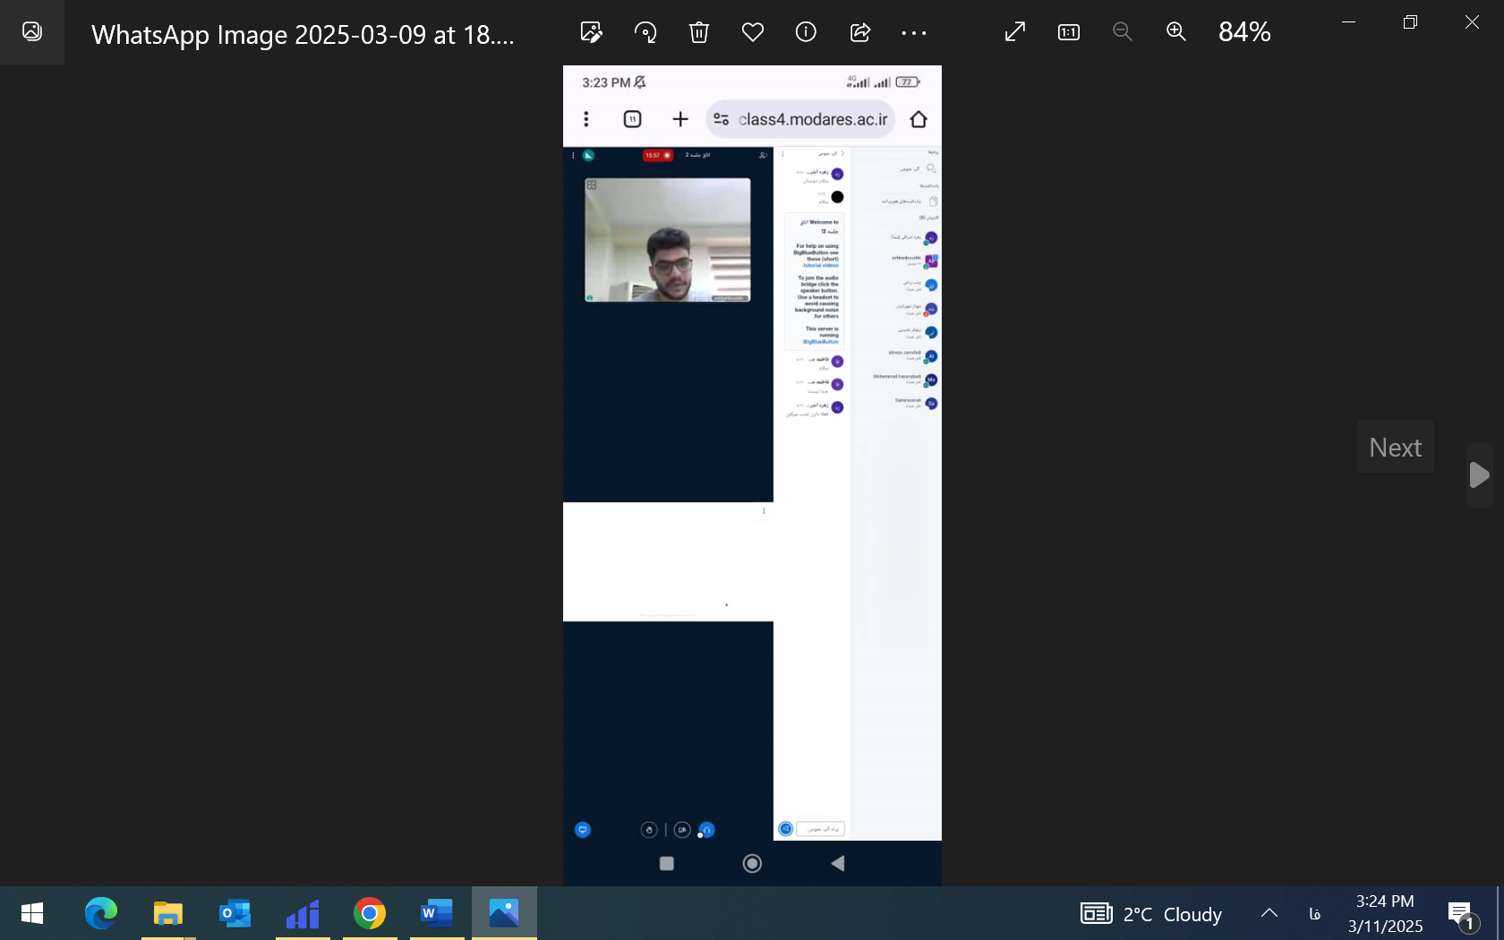
Task: Click the Photos app icon in the title bar
Action: [32, 32]
